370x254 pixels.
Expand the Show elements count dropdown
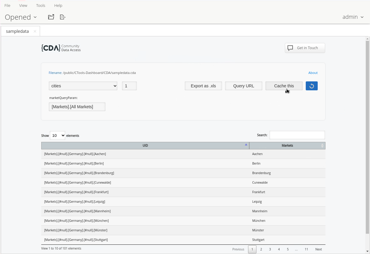pyautogui.click(x=57, y=135)
